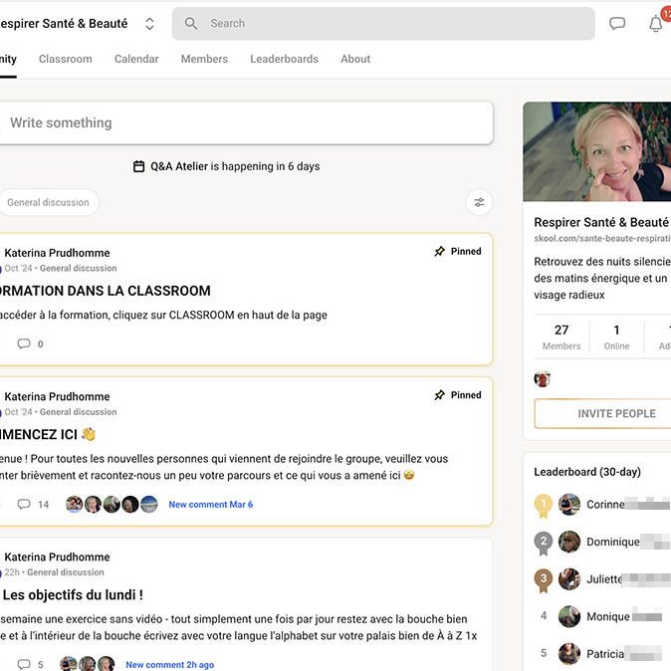Image resolution: width=671 pixels, height=671 pixels.
Task: Click pin icon on the first pinned post
Action: [439, 252]
